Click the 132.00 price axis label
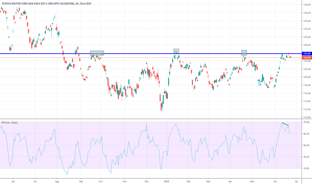This screenshot has height=184, width=312. (307, 29)
